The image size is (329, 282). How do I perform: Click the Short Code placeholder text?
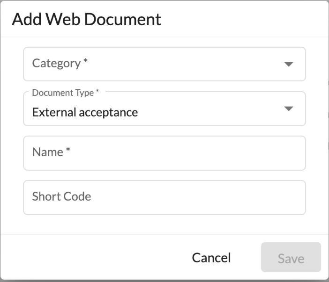pyautogui.click(x=61, y=196)
